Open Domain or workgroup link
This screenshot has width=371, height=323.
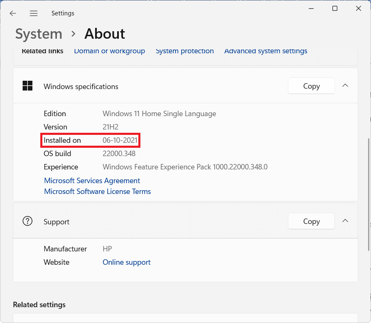coord(110,51)
